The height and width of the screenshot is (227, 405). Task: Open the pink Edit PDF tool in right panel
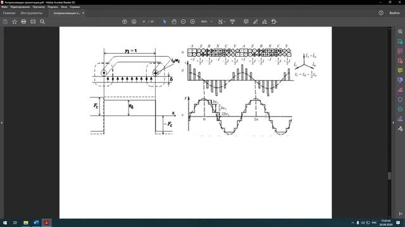point(400,90)
